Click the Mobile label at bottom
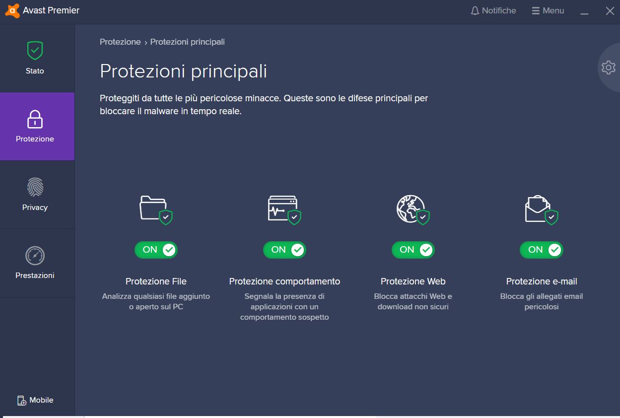This screenshot has height=418, width=620. click(x=41, y=400)
